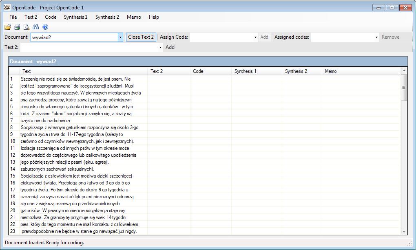Viewport: 416px width, 250px height.
Task: Minimize the OpenCode window
Action: click(378, 7)
